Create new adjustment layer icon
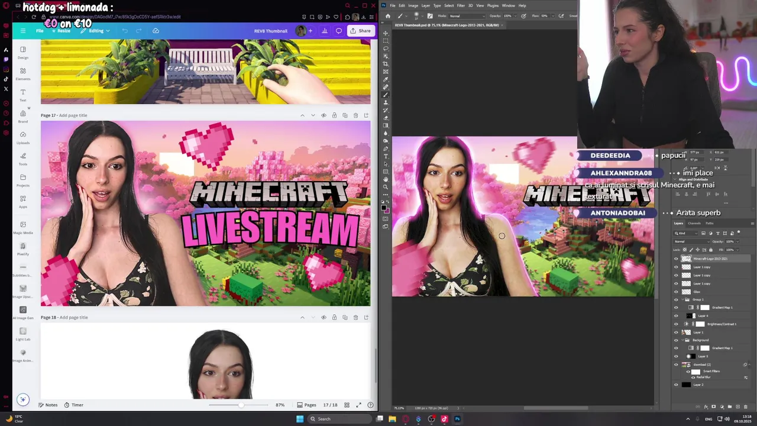757x426 pixels. [x=722, y=406]
